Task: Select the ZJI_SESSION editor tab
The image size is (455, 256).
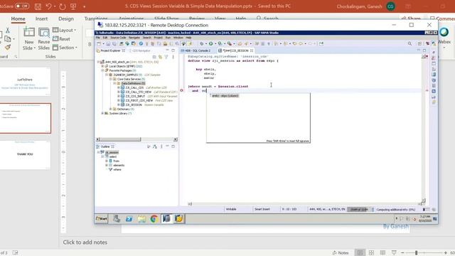Action: tap(235, 50)
